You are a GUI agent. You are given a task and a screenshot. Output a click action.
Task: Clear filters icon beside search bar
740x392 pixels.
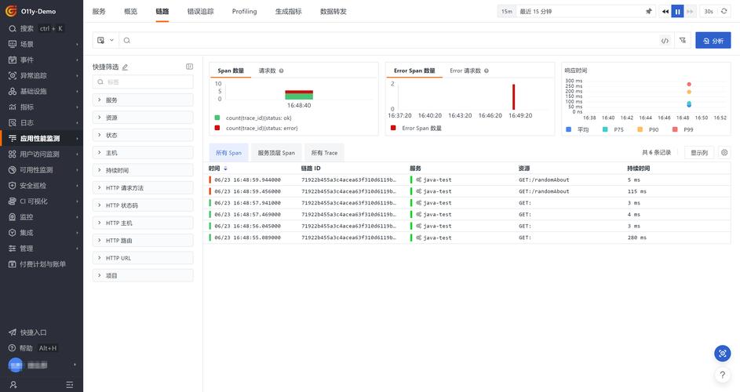(x=683, y=41)
